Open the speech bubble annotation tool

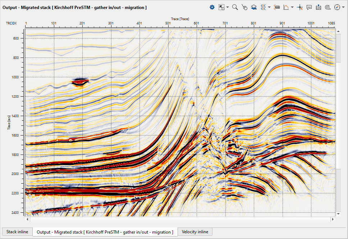(309, 7)
